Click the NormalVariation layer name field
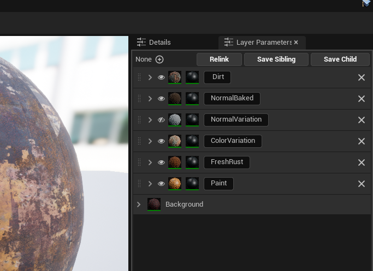The image size is (373, 271). [236, 120]
